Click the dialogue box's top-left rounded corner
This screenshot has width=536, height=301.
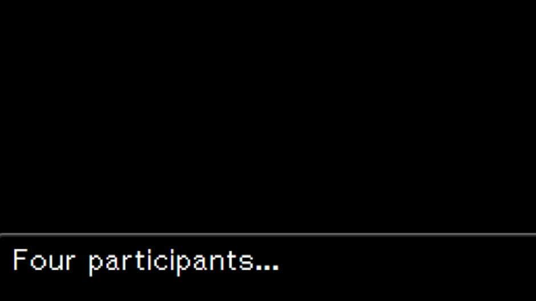click(x=2, y=236)
